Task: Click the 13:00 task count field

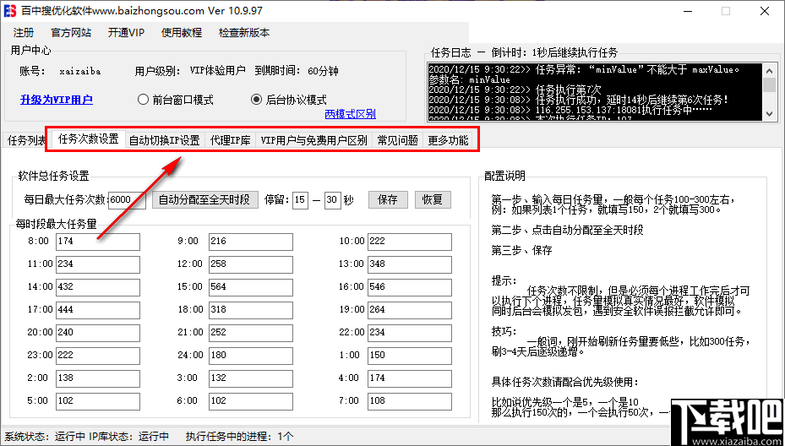Action: coord(410,264)
